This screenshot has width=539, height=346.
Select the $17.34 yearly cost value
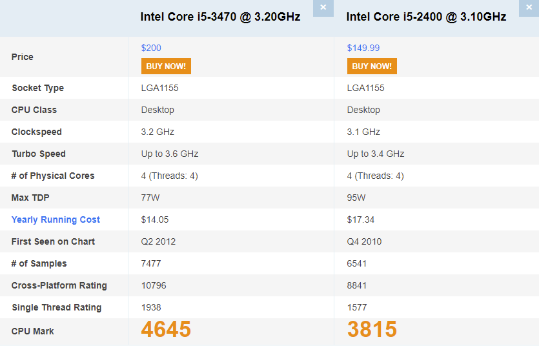tap(361, 219)
